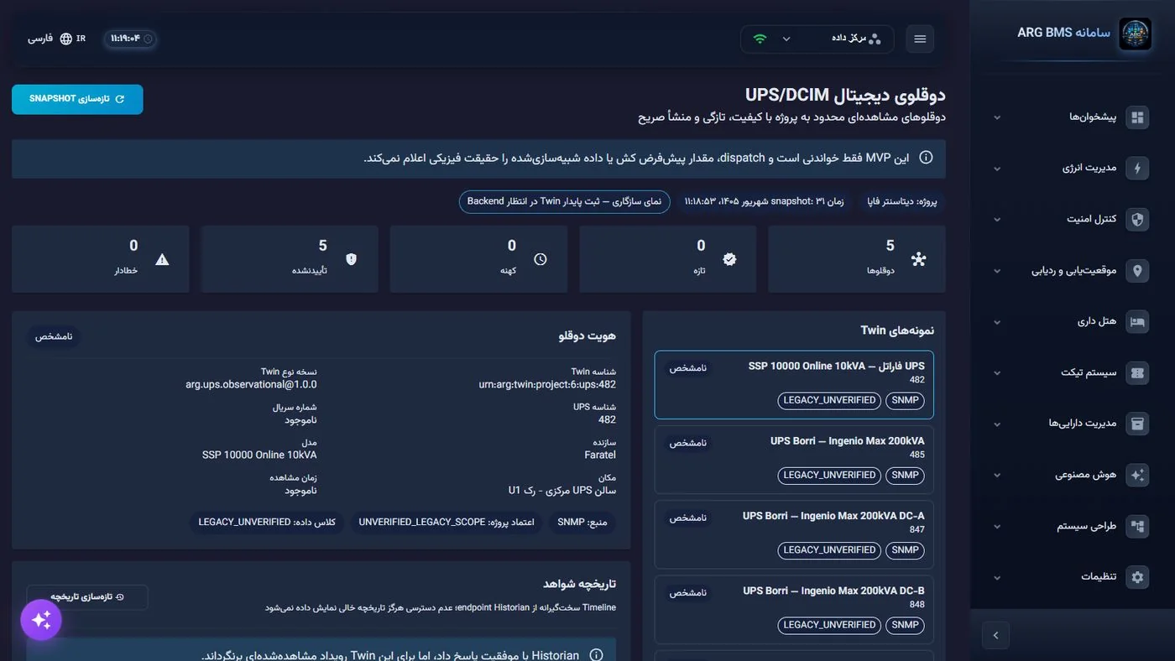Expand the طراحی سیستم menu chevron
1175x661 pixels.
tap(997, 527)
